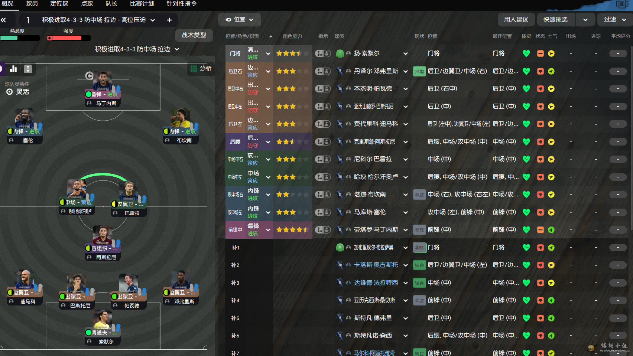633x356 pixels.
Task: Switch to the 定位球 tab
Action: coord(59,4)
